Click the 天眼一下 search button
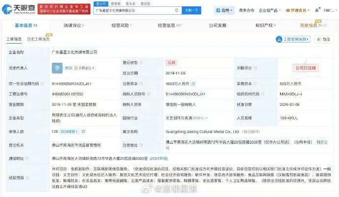The width and height of the screenshot is (339, 197). coord(191,10)
